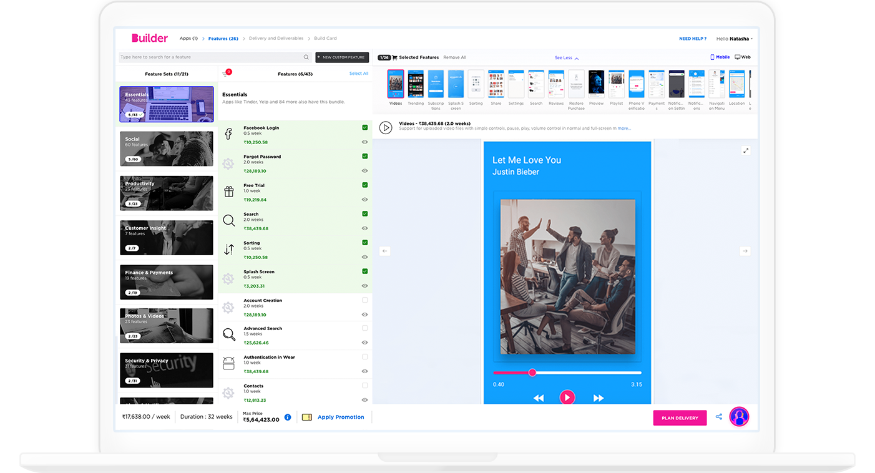Open the Need Help? link

693,39
